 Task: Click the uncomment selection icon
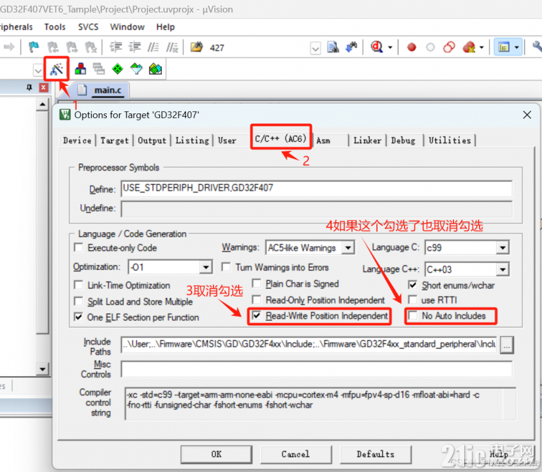pos(172,47)
